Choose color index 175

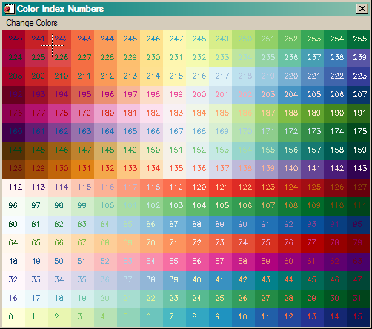[359, 132]
